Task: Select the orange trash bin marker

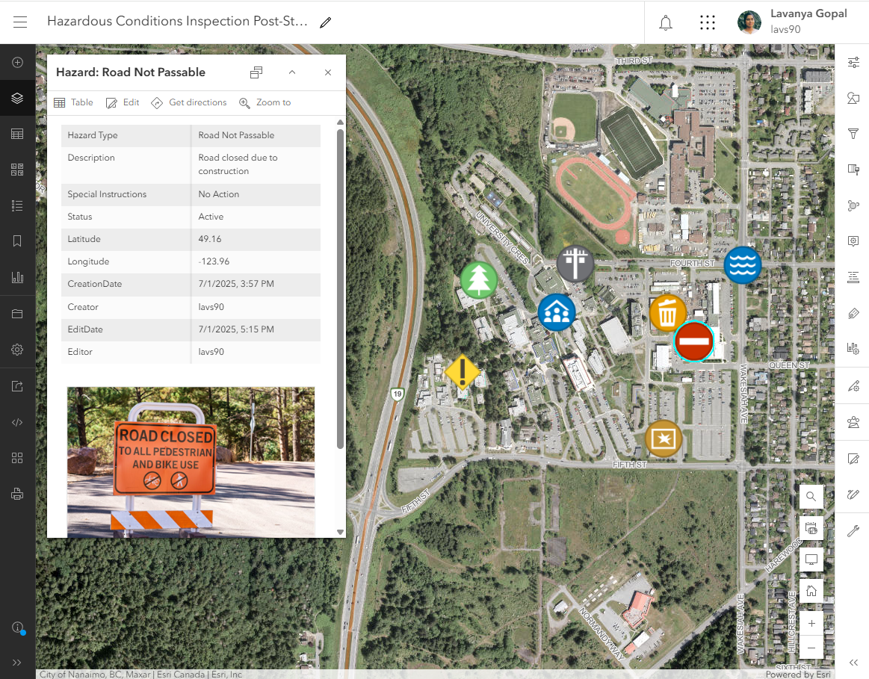Action: coord(667,313)
